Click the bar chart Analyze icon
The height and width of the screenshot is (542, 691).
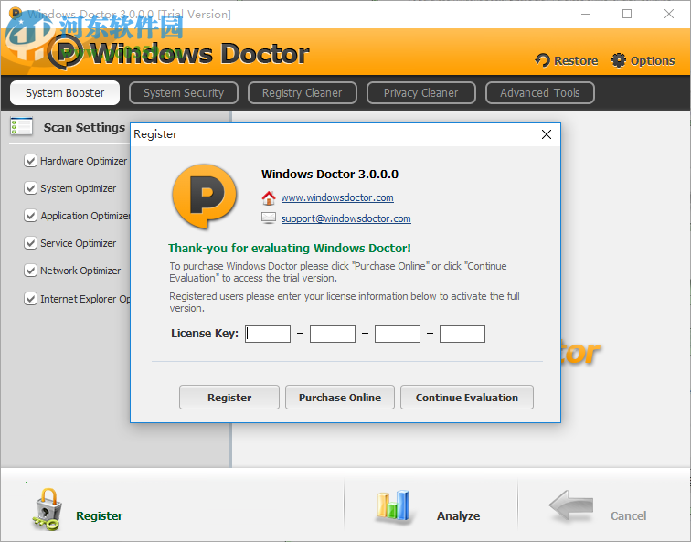point(394,505)
